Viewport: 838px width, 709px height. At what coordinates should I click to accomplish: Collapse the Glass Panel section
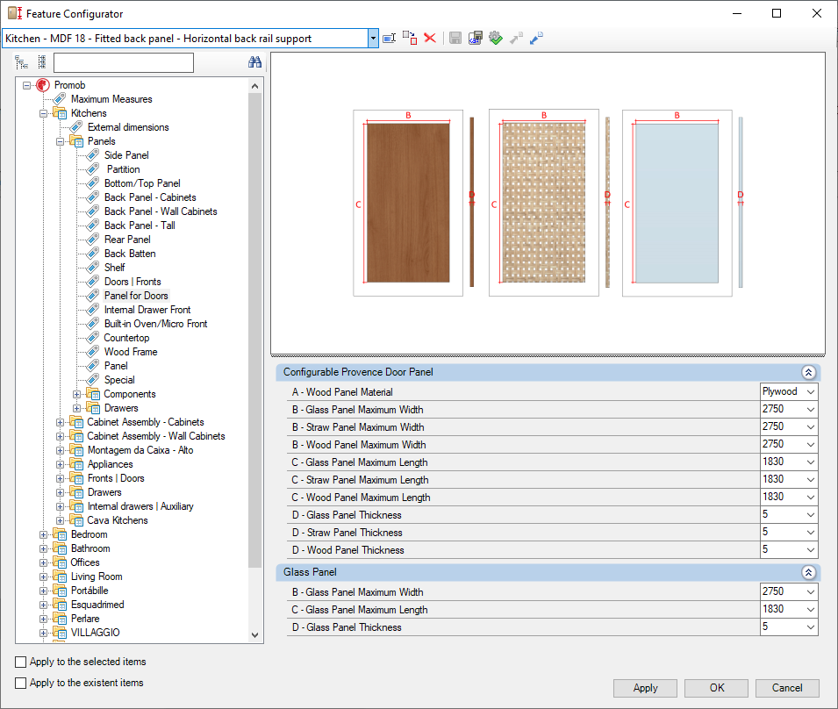[x=809, y=572]
